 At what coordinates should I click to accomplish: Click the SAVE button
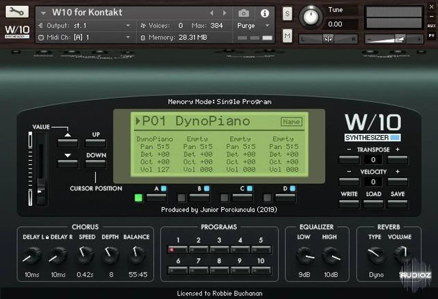pyautogui.click(x=398, y=204)
